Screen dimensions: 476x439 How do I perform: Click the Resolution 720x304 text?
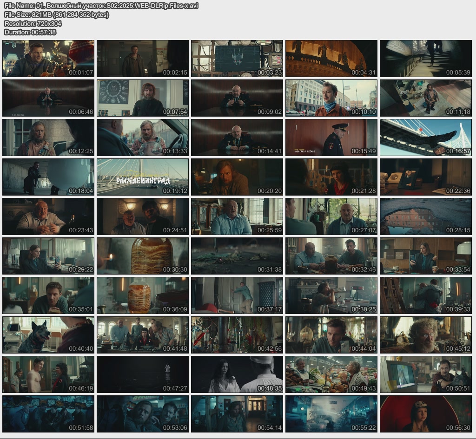(x=33, y=23)
